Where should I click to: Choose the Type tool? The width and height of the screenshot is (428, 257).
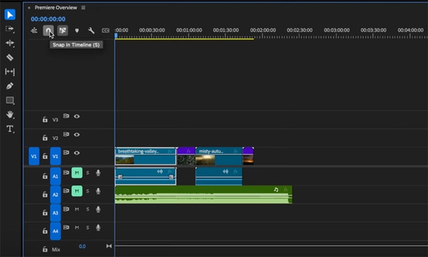[10, 129]
